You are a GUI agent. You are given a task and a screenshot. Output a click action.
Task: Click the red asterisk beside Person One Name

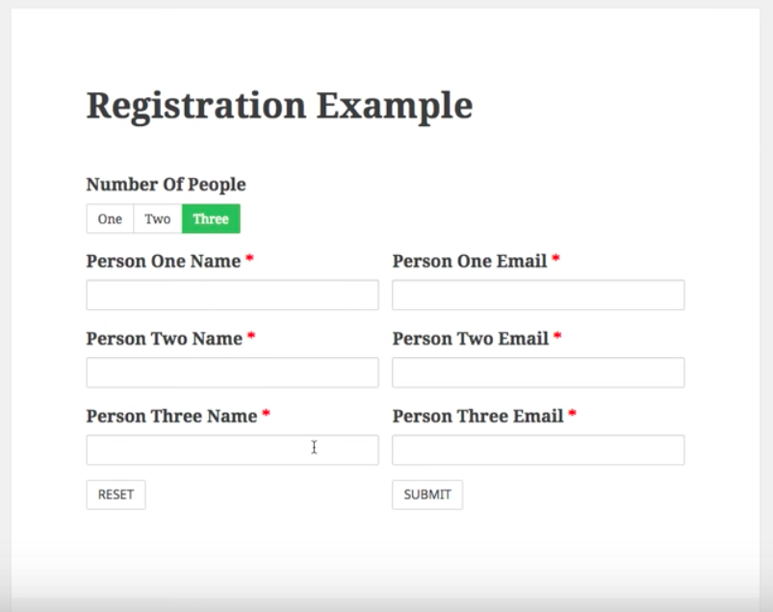(249, 260)
